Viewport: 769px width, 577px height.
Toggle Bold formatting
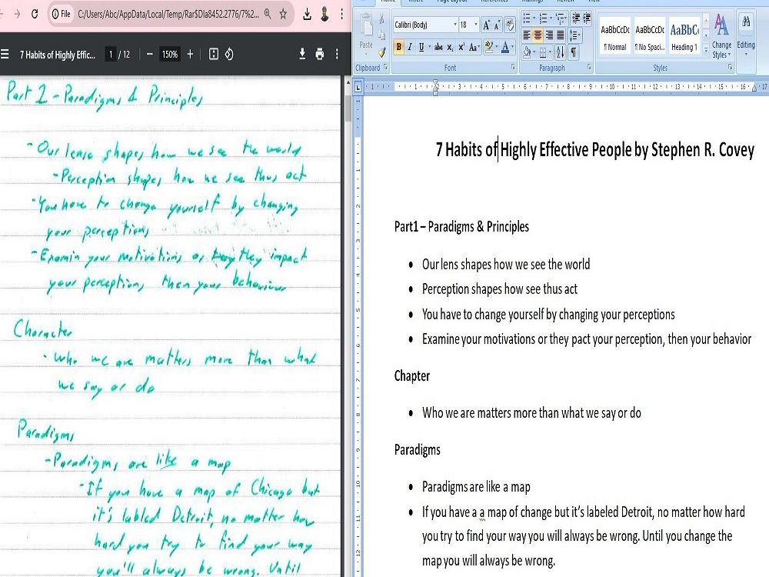point(398,47)
